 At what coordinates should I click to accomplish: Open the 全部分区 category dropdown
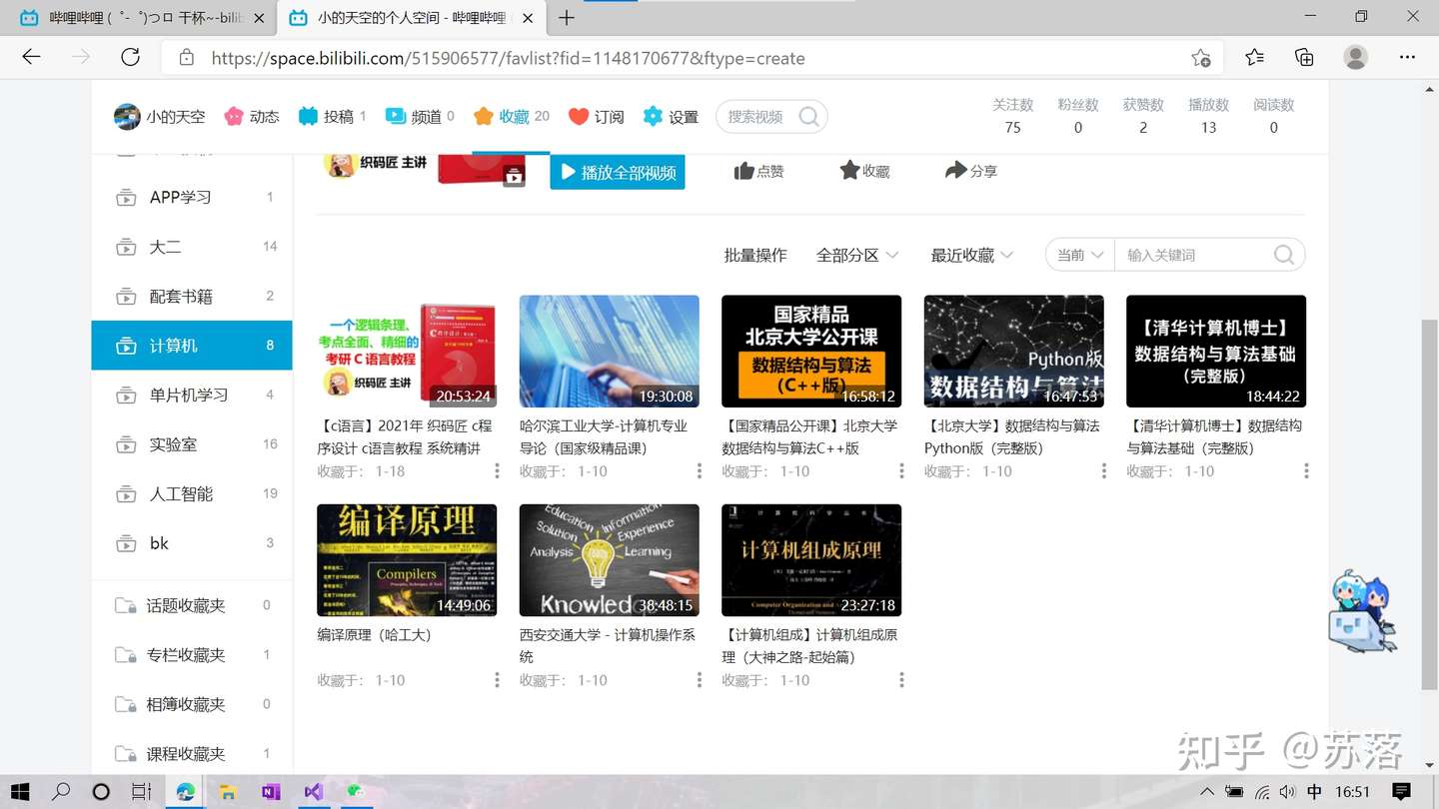click(x=857, y=255)
